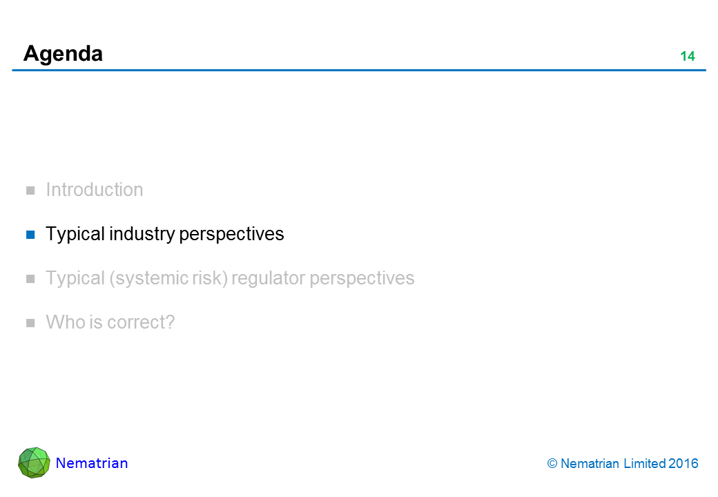718x497 pixels.
Task: Click the blue divider line under the title
Action: 359,70
